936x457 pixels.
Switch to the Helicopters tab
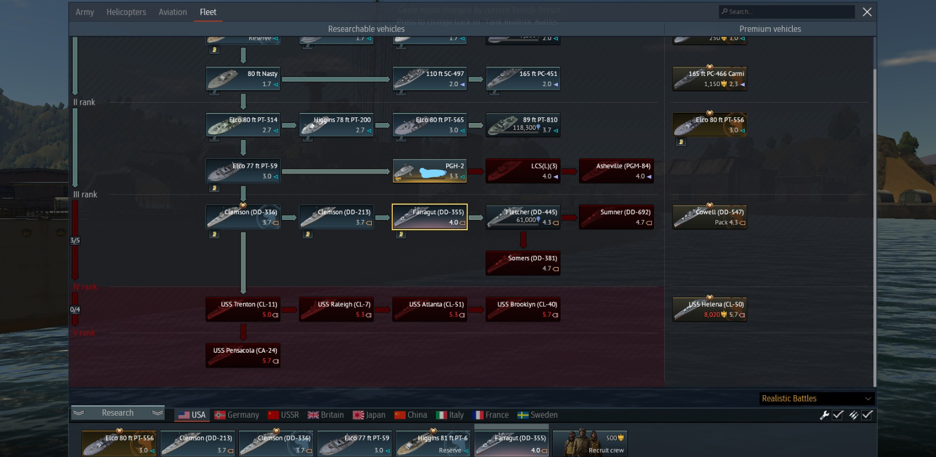[x=126, y=12]
